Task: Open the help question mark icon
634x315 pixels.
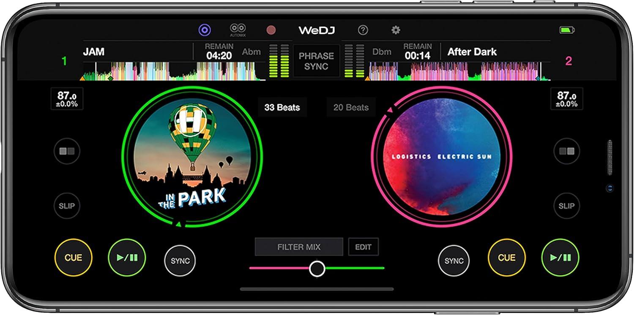Action: coord(363,30)
